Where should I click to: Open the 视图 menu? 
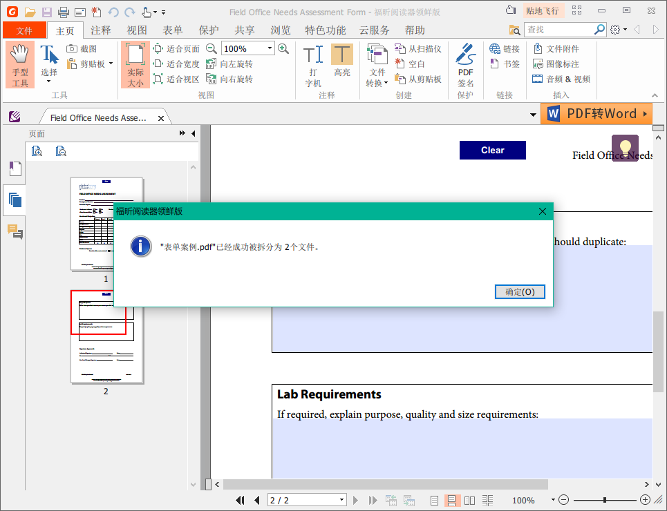(135, 30)
